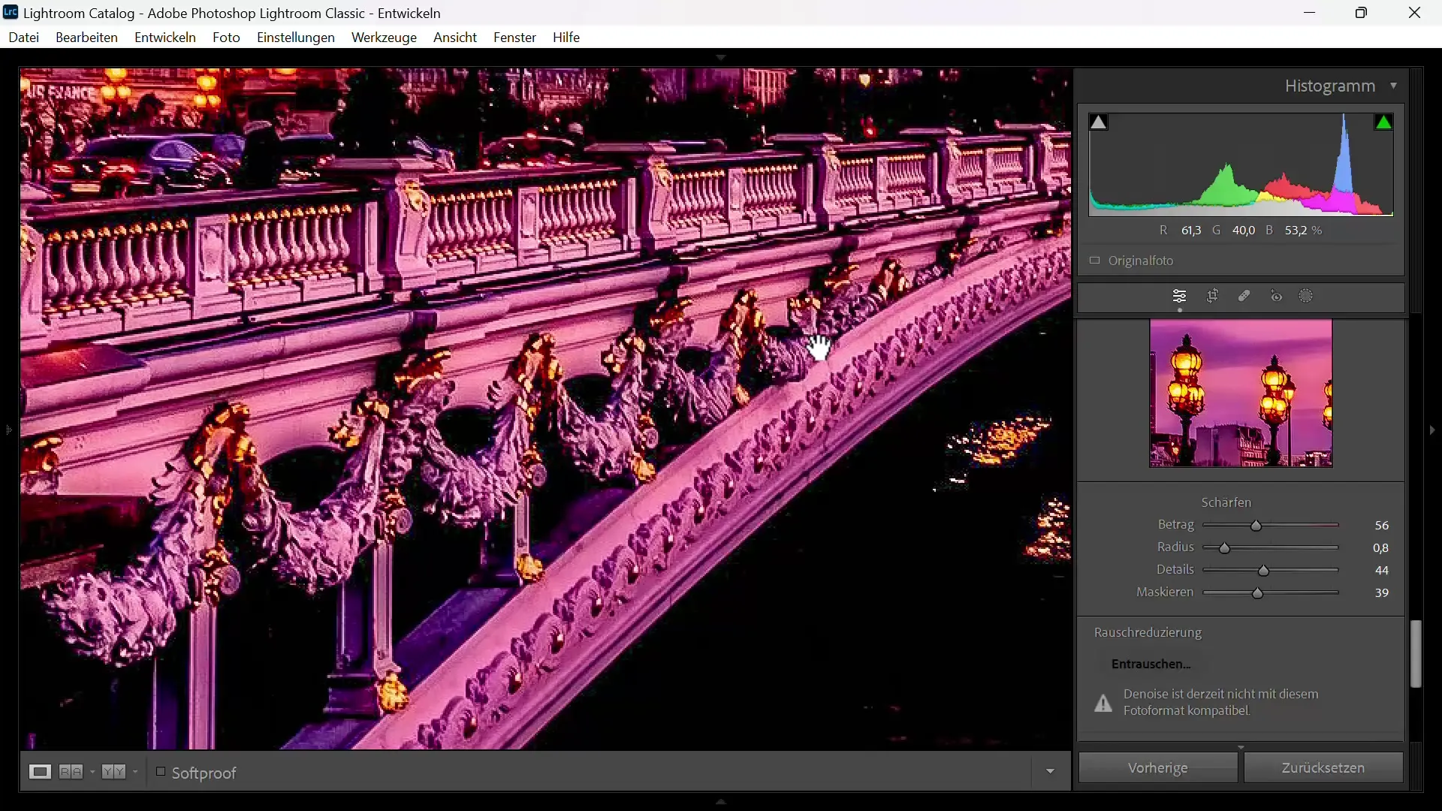Switch to before/after side-by-side view
The height and width of the screenshot is (811, 1442).
(71, 772)
